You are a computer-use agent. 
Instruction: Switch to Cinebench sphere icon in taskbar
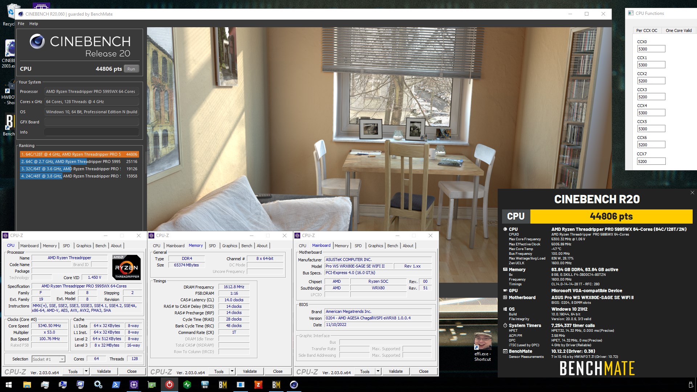coord(294,384)
